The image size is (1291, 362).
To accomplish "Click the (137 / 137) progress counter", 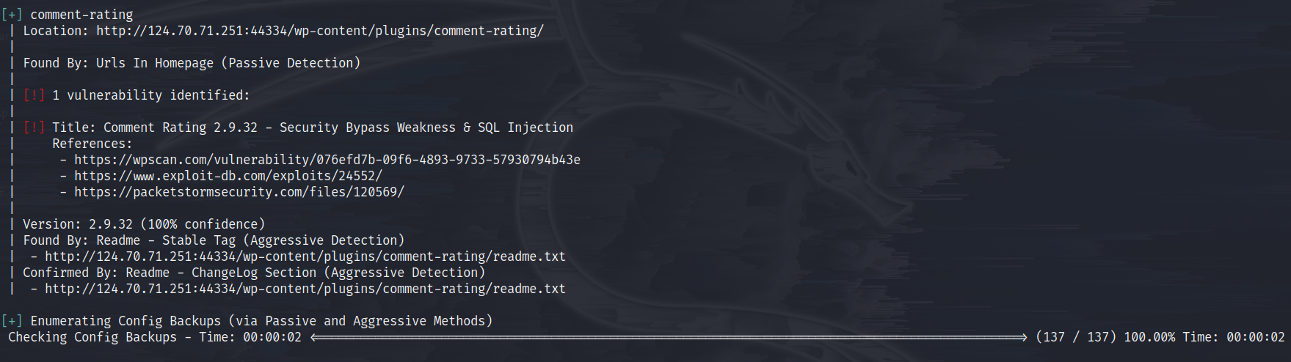I will coord(1075,337).
